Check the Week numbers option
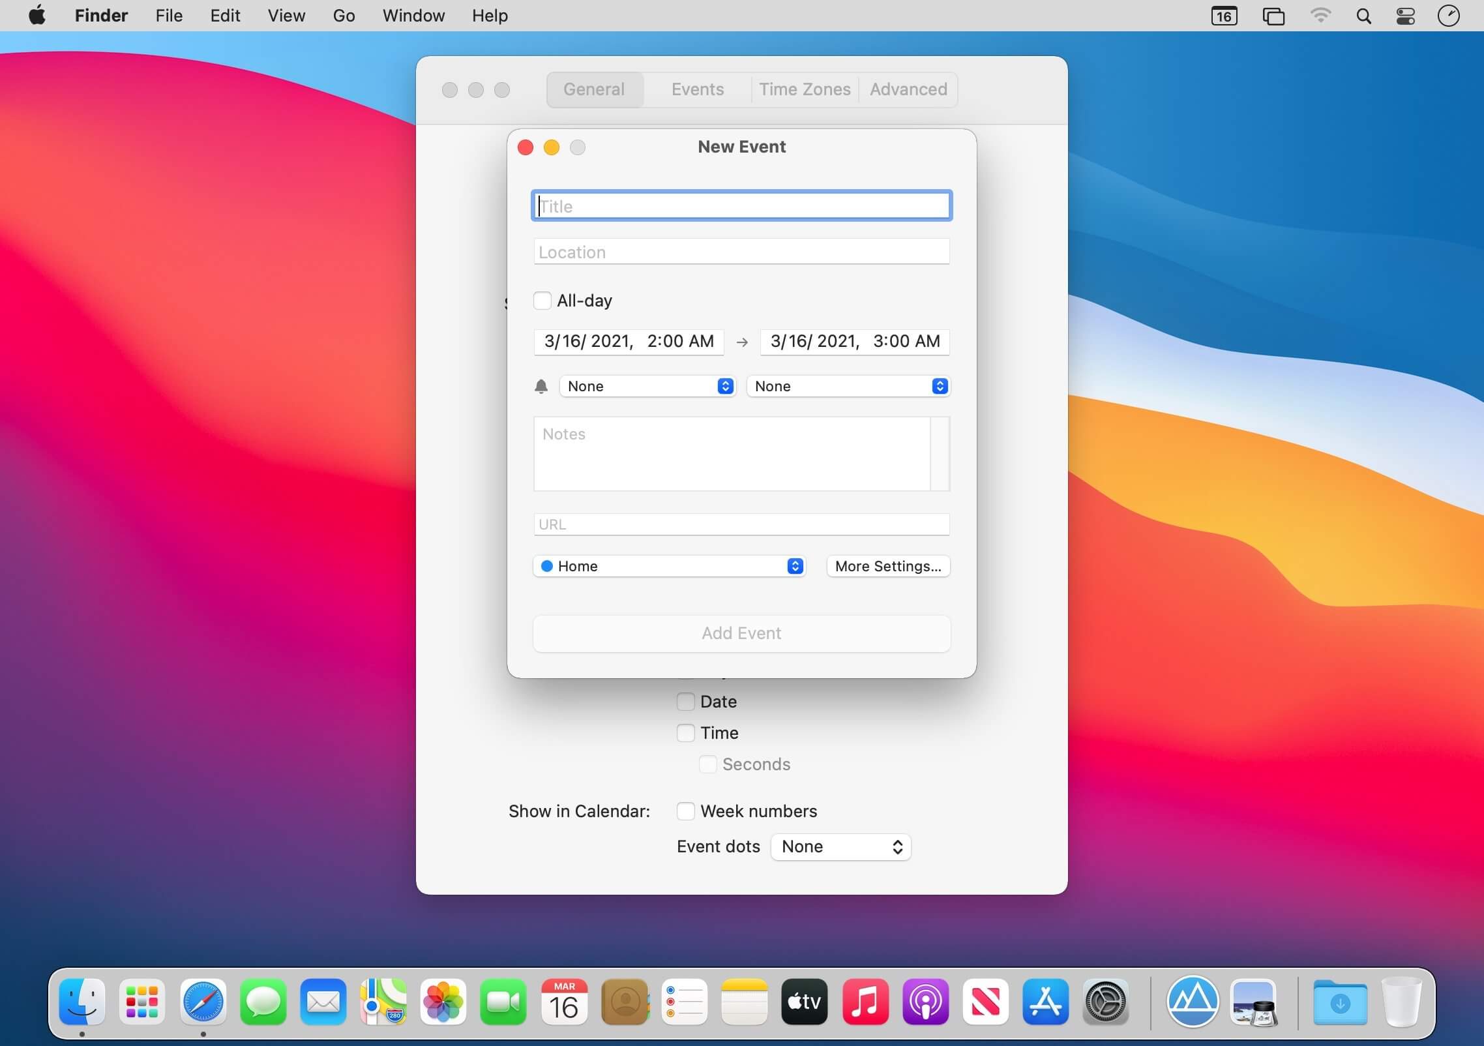1484x1046 pixels. (x=685, y=811)
